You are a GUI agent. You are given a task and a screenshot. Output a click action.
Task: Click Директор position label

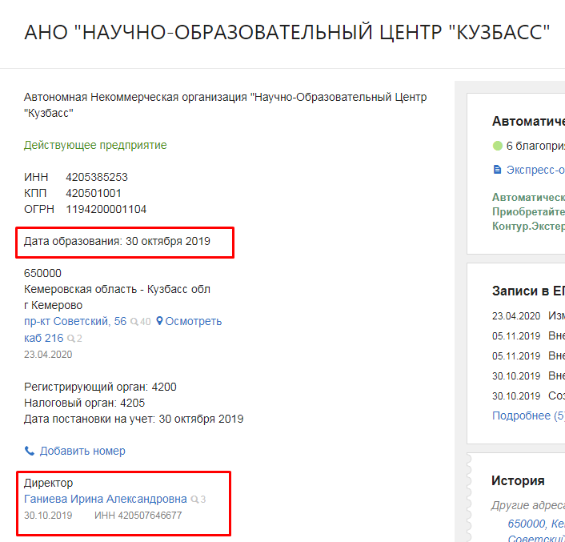48,483
